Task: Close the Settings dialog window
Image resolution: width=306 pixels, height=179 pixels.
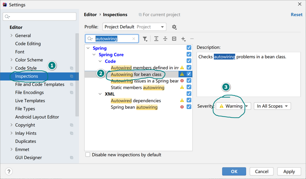Action: point(299,4)
